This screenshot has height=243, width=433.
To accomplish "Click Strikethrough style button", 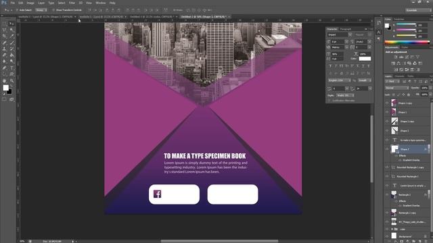I will (368, 66).
